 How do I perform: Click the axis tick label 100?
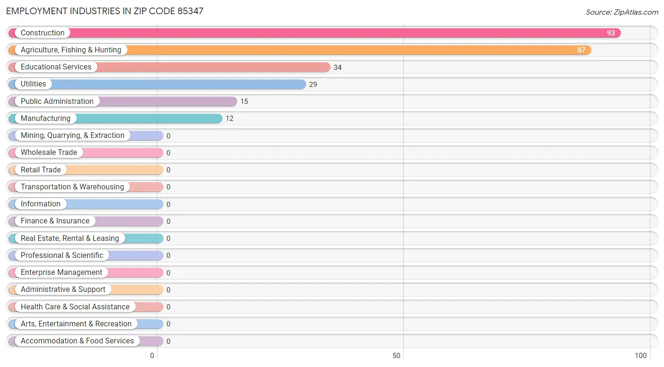[641, 356]
